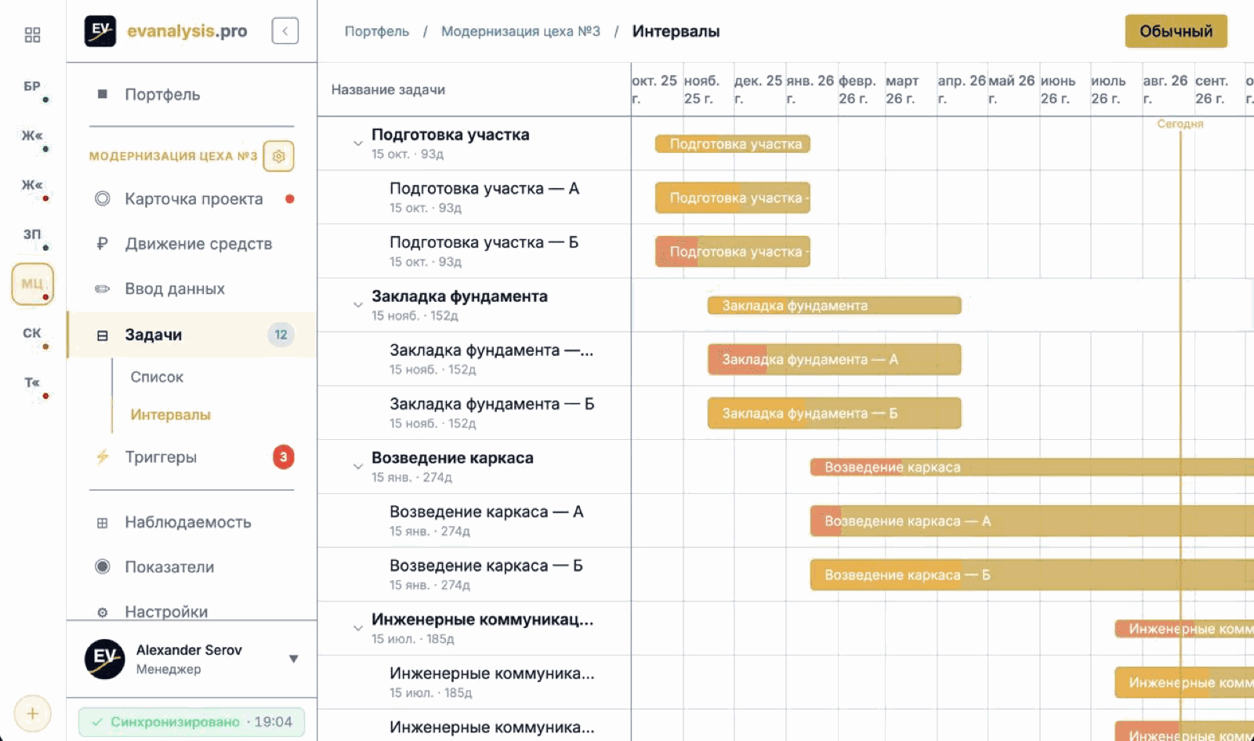Screen dimensions: 1254x741
Task: Click the янв. 26 г. month header
Action: (x=810, y=89)
